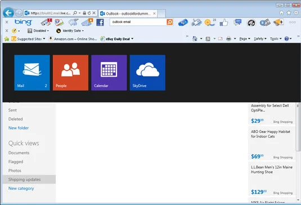Image resolution: width=301 pixels, height=205 pixels.
Task: Open the Bing bar maps icon
Action: 59,23
